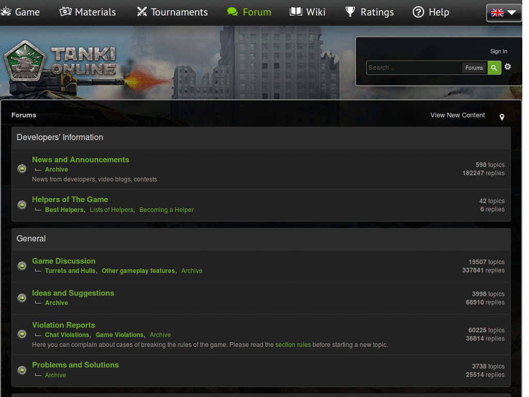This screenshot has height=397, width=529.
Task: Click the Tanki Online logo
Action: [x=61, y=62]
